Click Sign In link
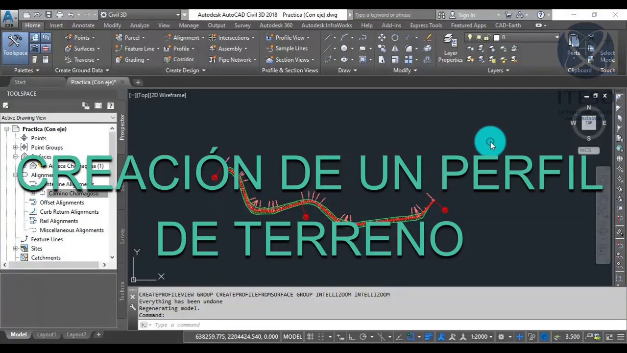The width and height of the screenshot is (627, 353). (466, 15)
